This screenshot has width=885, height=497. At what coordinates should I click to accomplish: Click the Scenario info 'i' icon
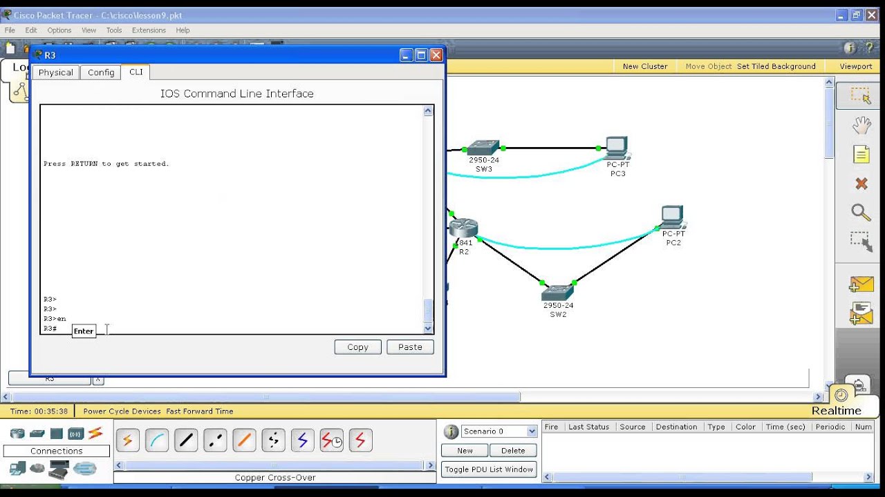tap(451, 431)
